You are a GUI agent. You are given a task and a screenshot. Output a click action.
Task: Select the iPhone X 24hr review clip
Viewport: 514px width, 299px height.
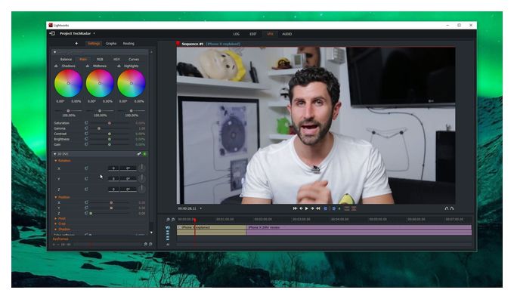point(359,230)
